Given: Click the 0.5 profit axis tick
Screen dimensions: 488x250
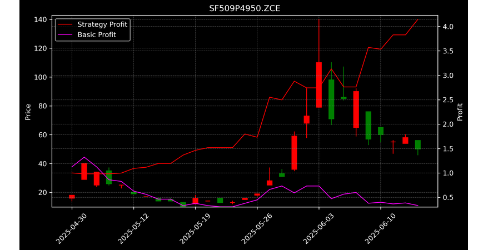Looking at the screenshot, I should [448, 198].
